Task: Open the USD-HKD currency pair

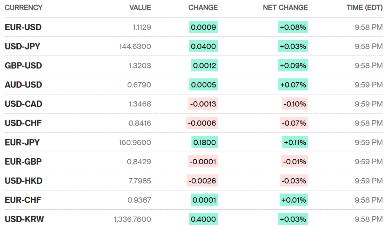Action: point(23,181)
